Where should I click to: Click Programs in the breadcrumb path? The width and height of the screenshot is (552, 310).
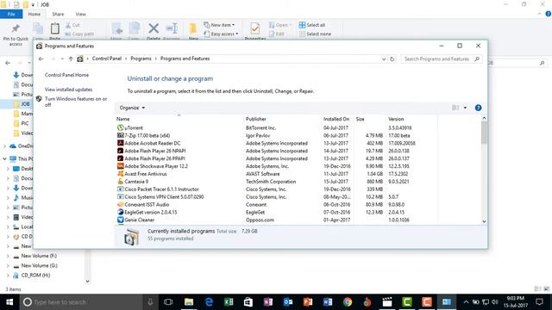click(x=141, y=59)
